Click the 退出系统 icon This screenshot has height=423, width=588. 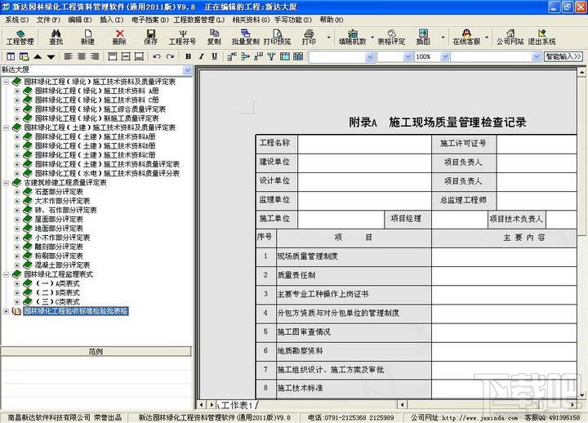tap(542, 37)
